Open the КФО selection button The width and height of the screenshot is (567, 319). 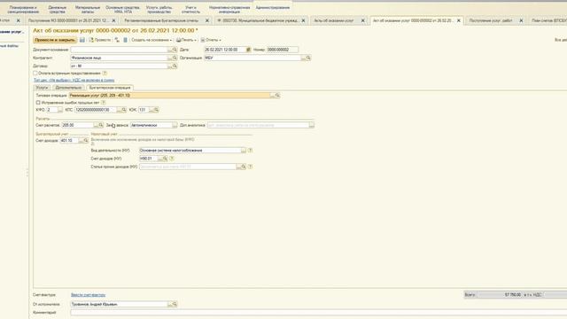pyautogui.click(x=60, y=110)
